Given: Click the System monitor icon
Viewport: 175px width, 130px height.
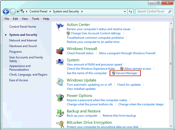Looking at the screenshot, I should coord(60,62).
